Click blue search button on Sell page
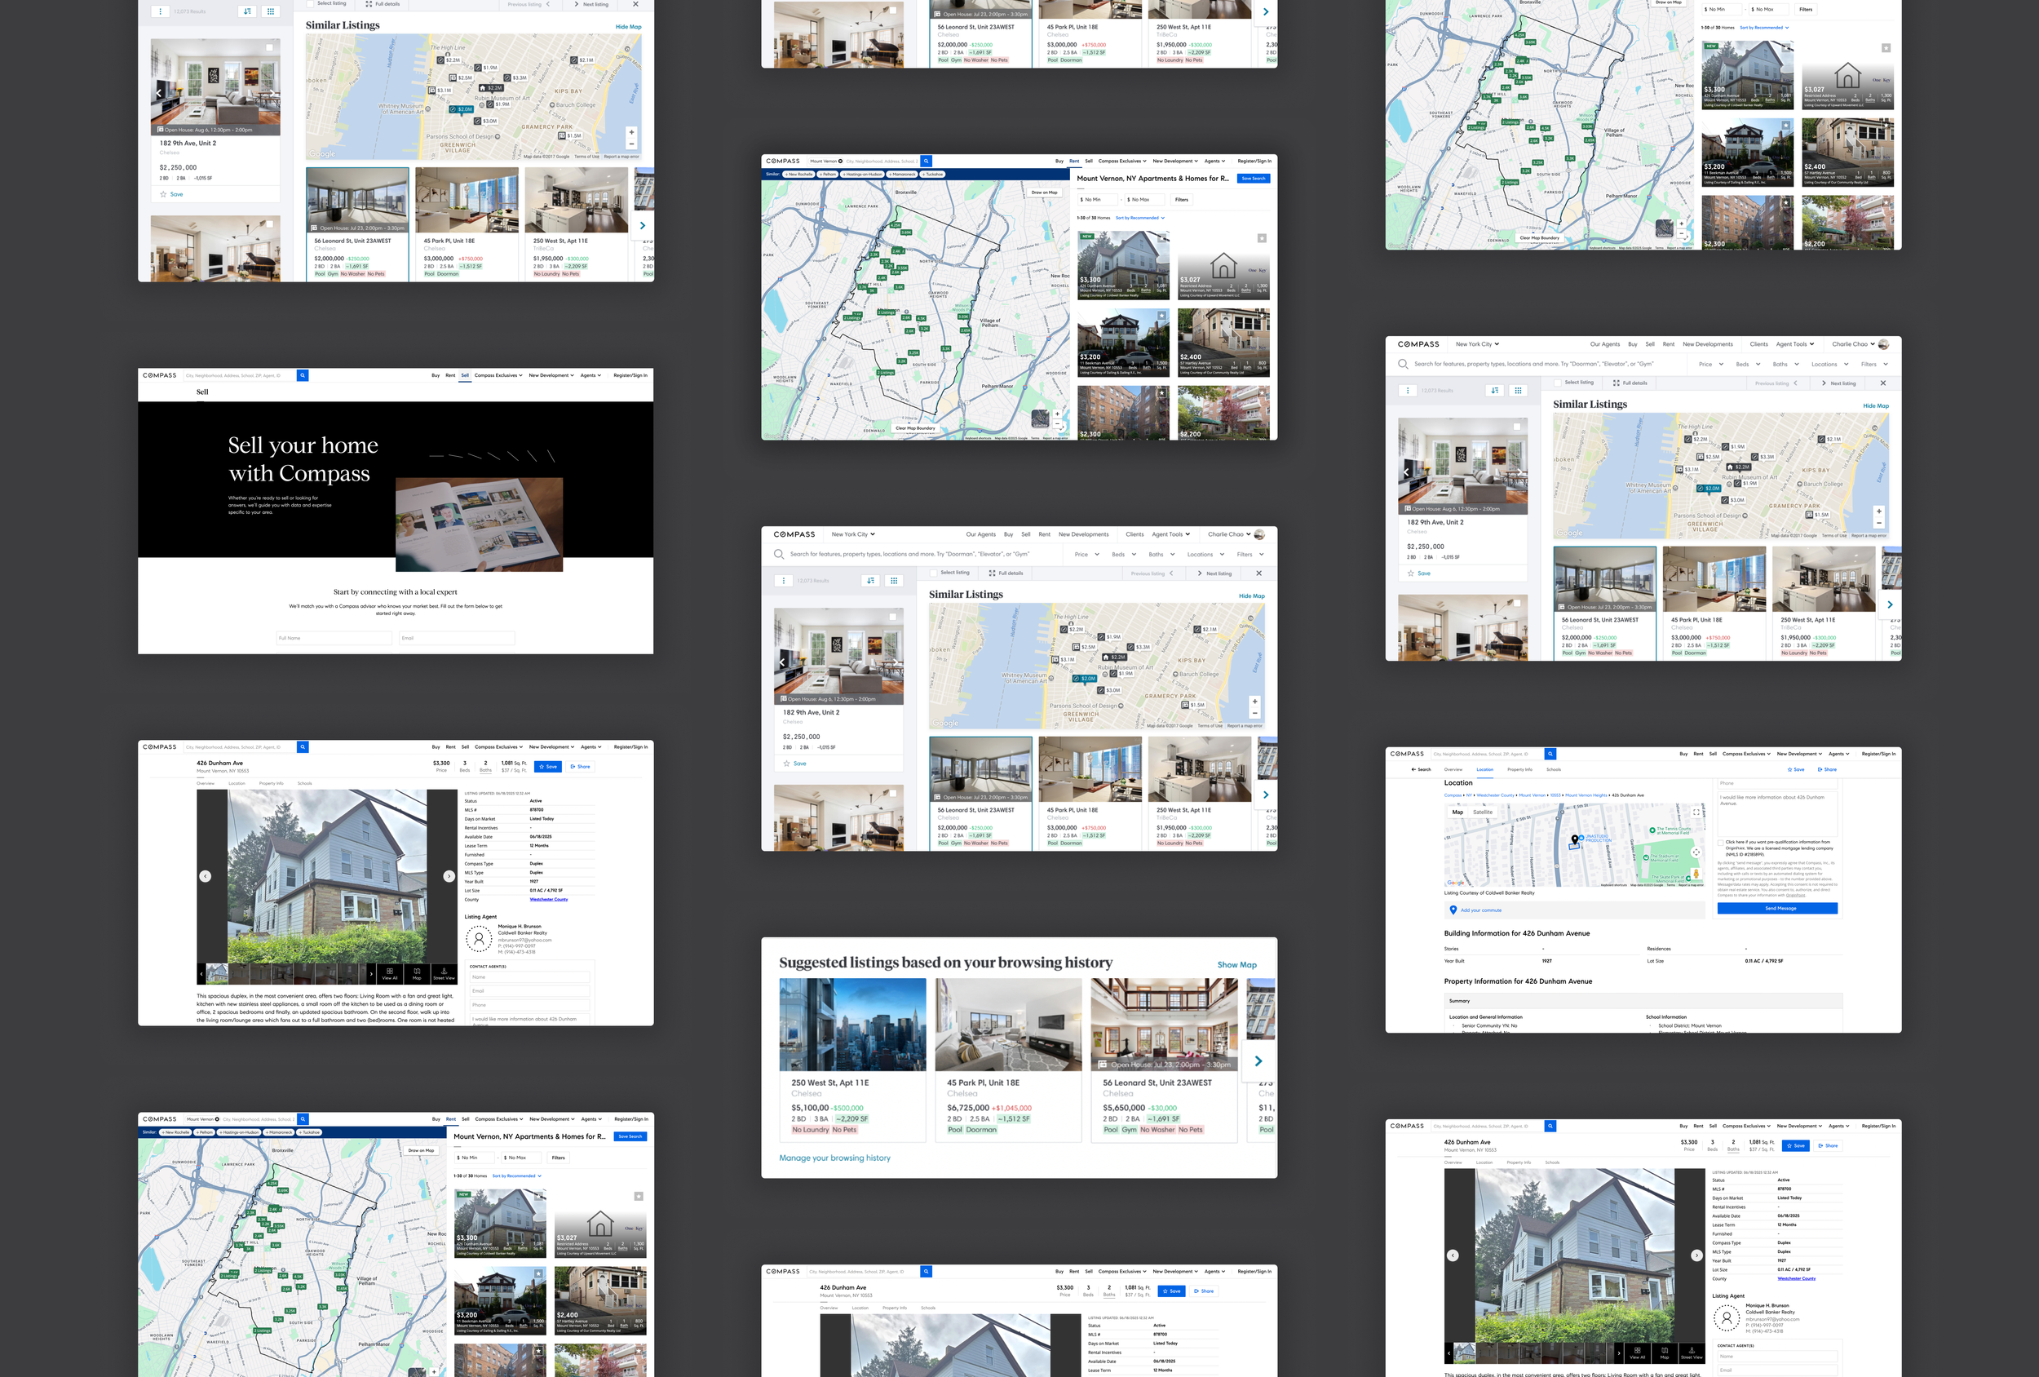Viewport: 2039px width, 1377px height. (303, 375)
